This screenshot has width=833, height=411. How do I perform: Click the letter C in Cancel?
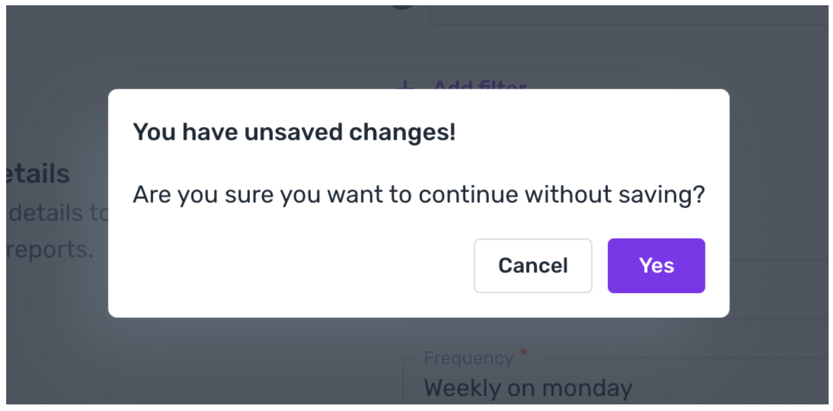(x=507, y=266)
